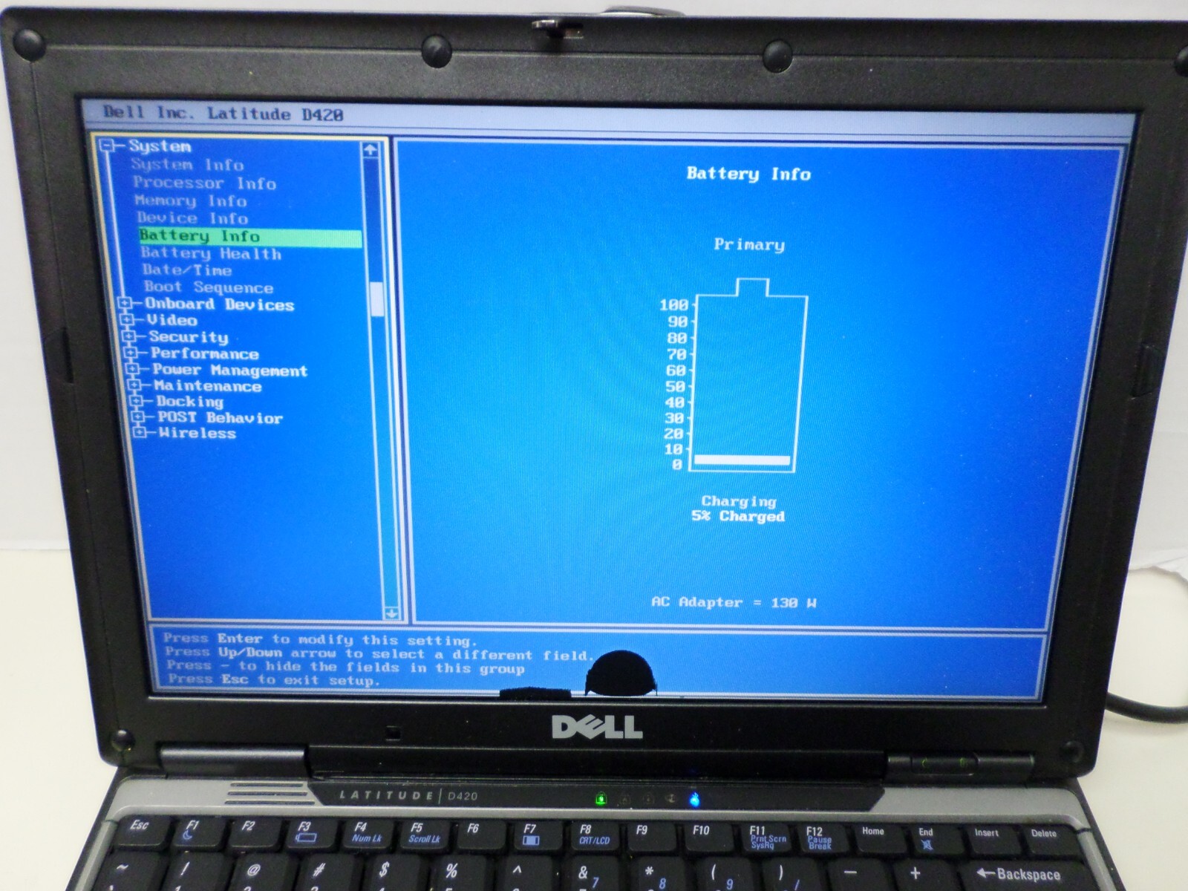1188x891 pixels.
Task: Expand the Docking group
Action: pyautogui.click(x=136, y=401)
